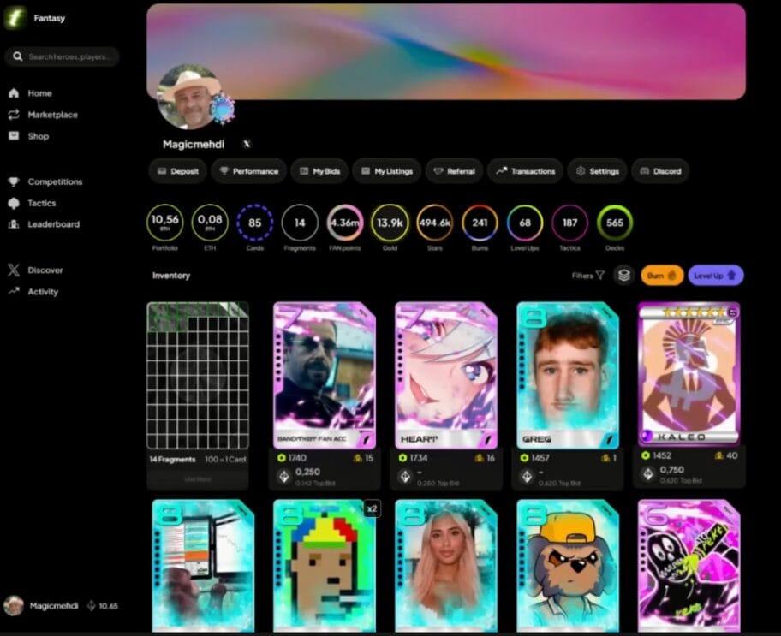Go to Marketplace in sidebar

pos(52,115)
